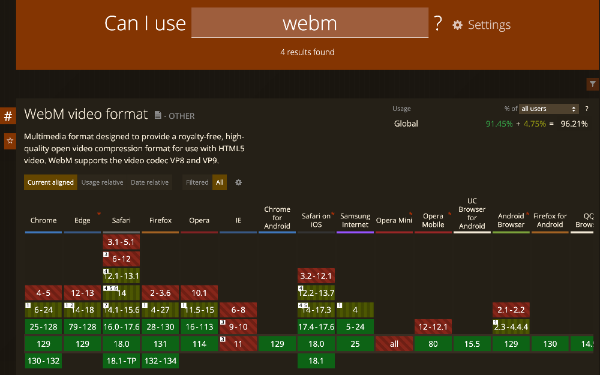Open the spec document icon beside OTHER

tap(158, 115)
